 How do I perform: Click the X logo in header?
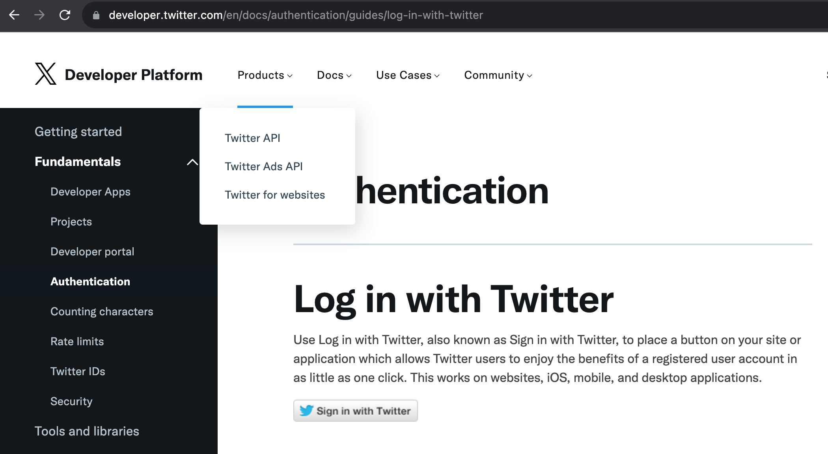point(46,74)
